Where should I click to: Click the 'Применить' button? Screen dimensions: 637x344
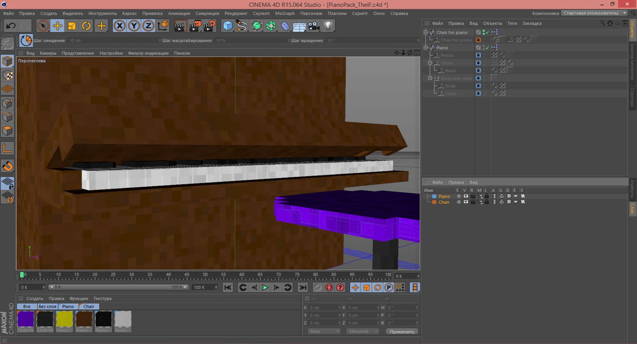pyautogui.click(x=402, y=331)
